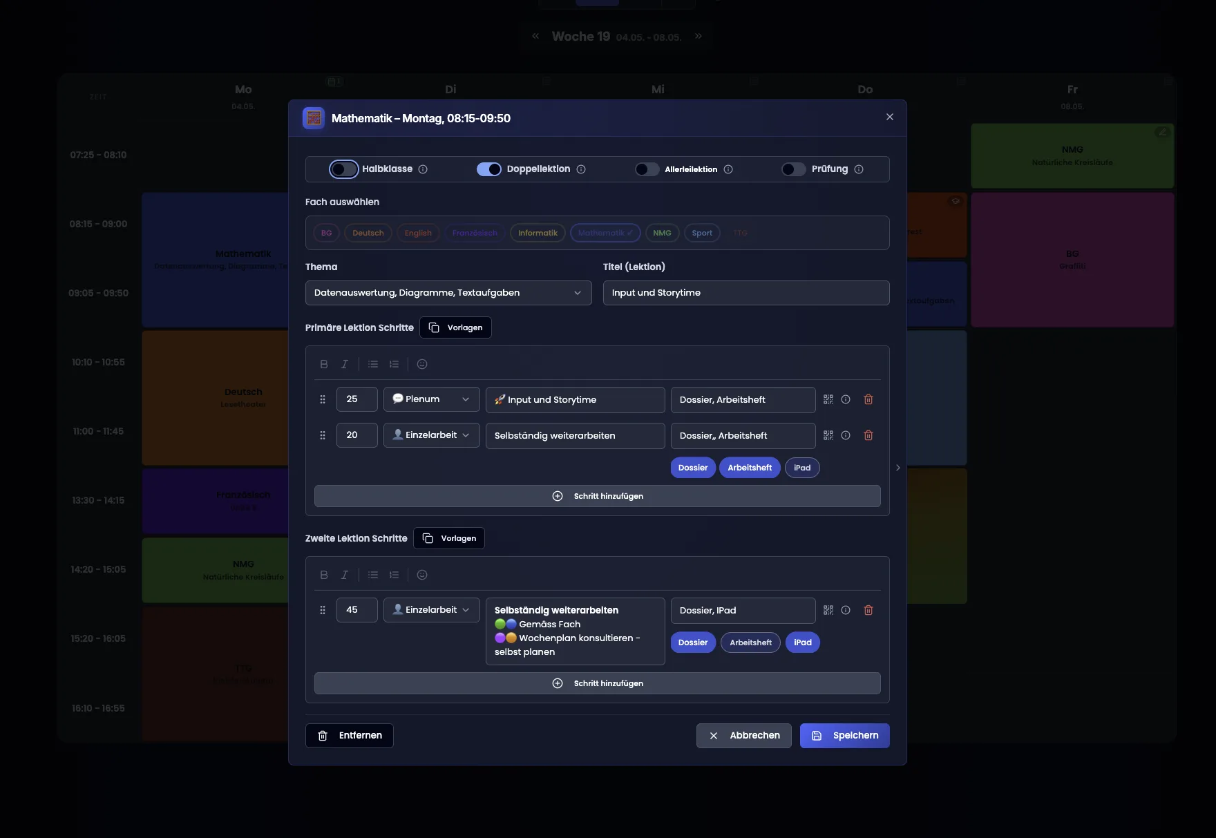Open Einzelarbeit dropdown in 20-minute step

click(x=432, y=435)
